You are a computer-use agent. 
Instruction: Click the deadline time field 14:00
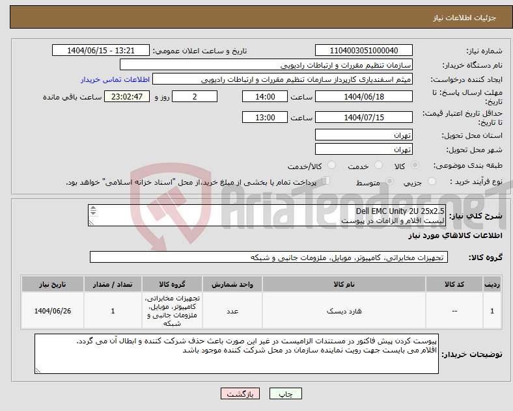coord(265,97)
